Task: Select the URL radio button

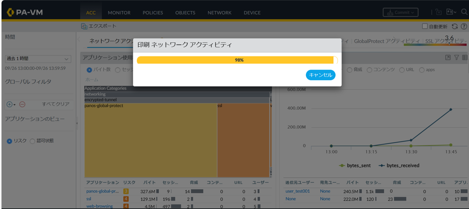Action: click(x=402, y=70)
